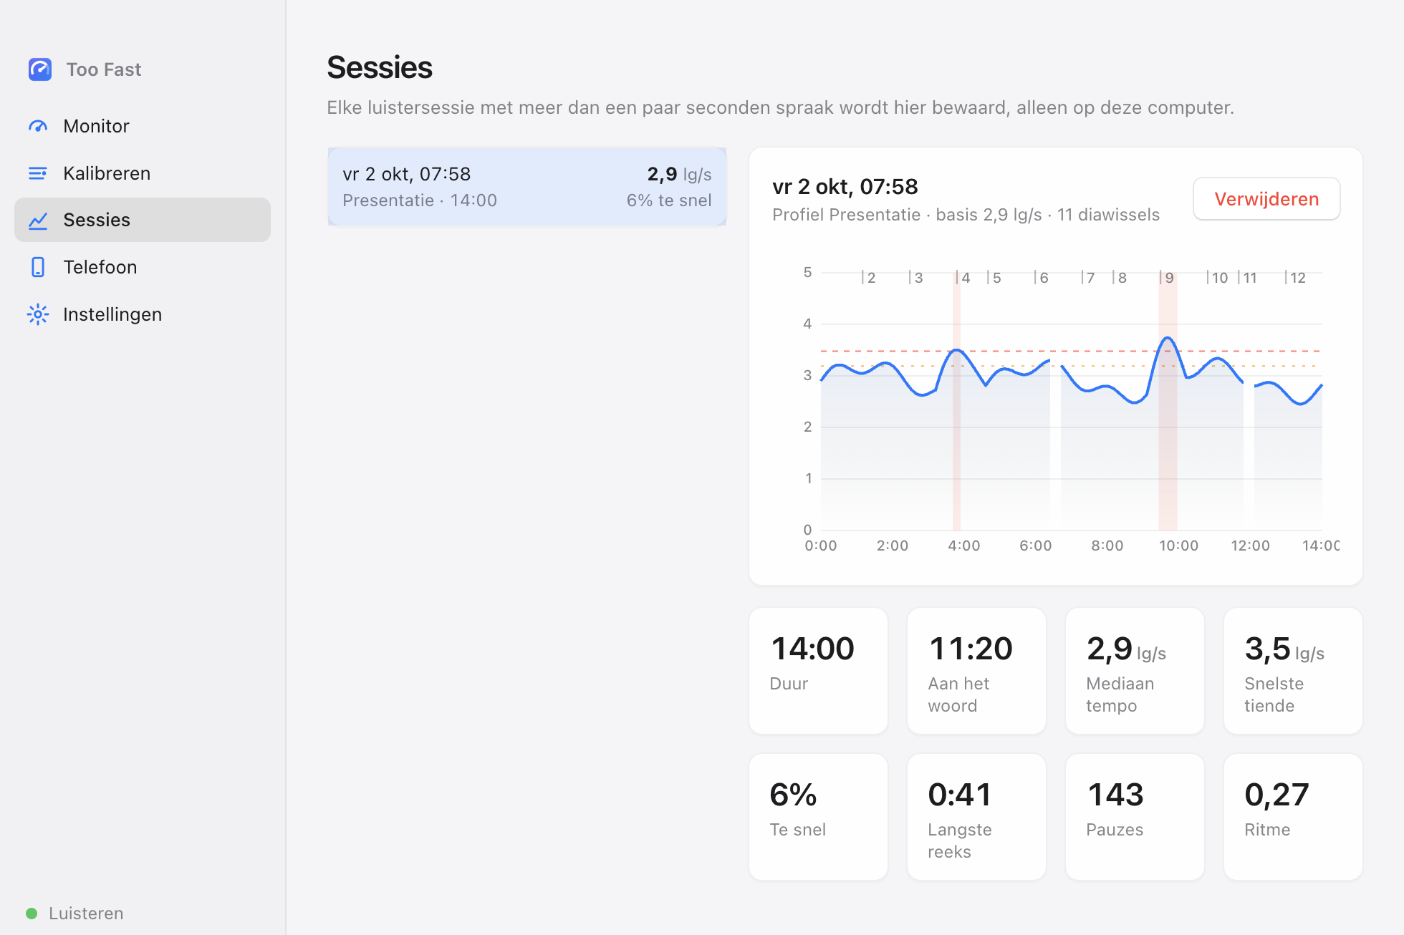
Task: Click slide marker 11 on chart
Action: (x=1247, y=278)
